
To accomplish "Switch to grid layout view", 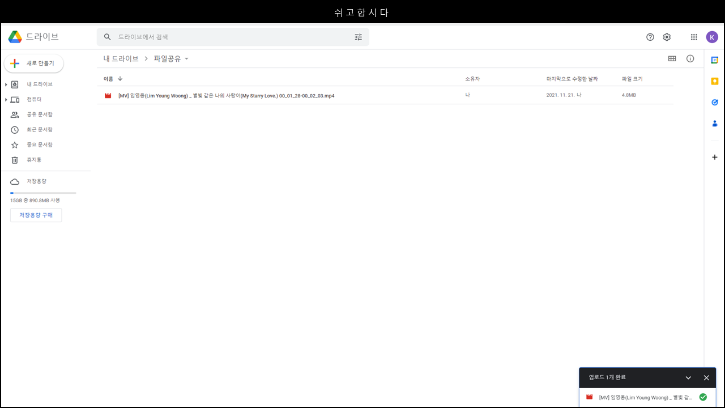I will (x=672, y=58).
